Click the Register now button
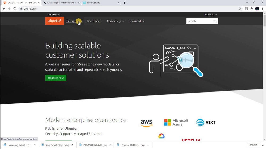 56,78
